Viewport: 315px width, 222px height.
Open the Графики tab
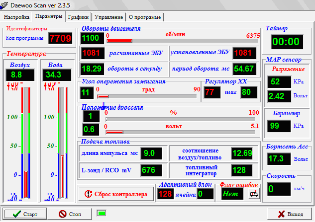click(x=79, y=17)
